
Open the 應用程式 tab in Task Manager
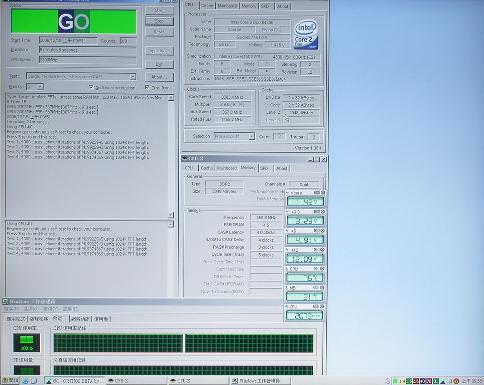point(16,319)
